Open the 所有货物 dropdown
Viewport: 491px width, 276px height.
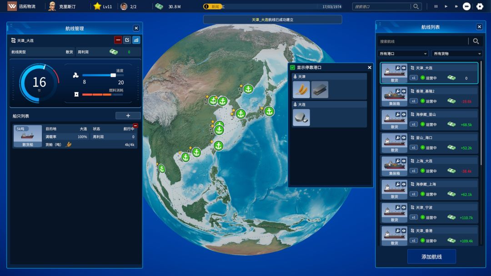(x=457, y=54)
